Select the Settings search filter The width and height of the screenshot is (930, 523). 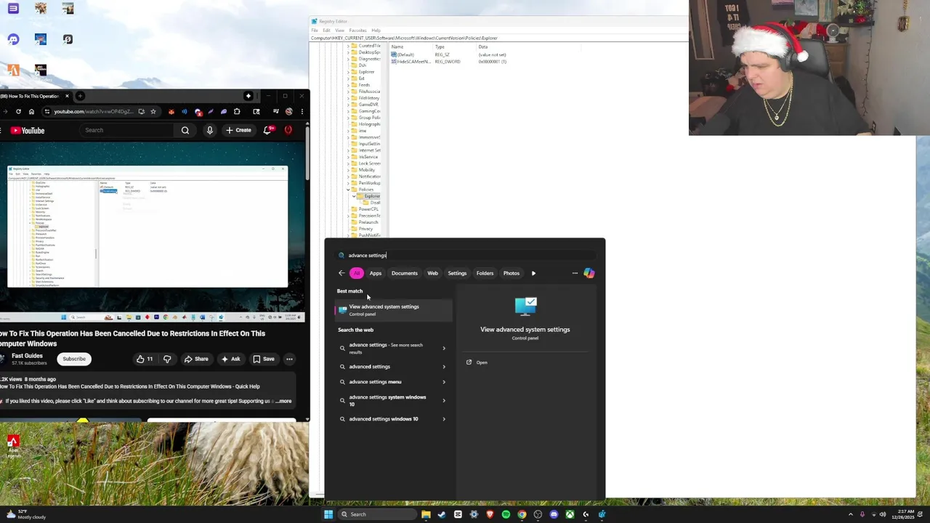click(457, 273)
